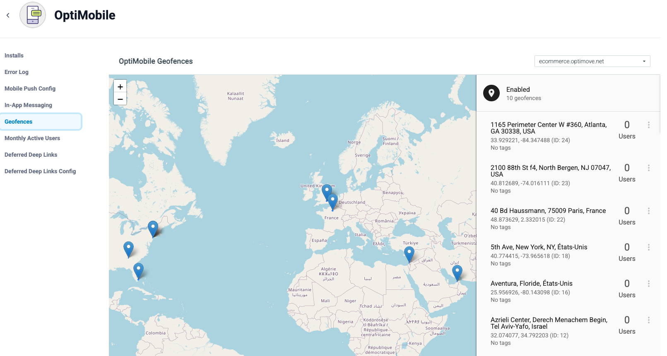Open options menu for Azrieli Center geofence
This screenshot has height=356, width=667.
[648, 320]
